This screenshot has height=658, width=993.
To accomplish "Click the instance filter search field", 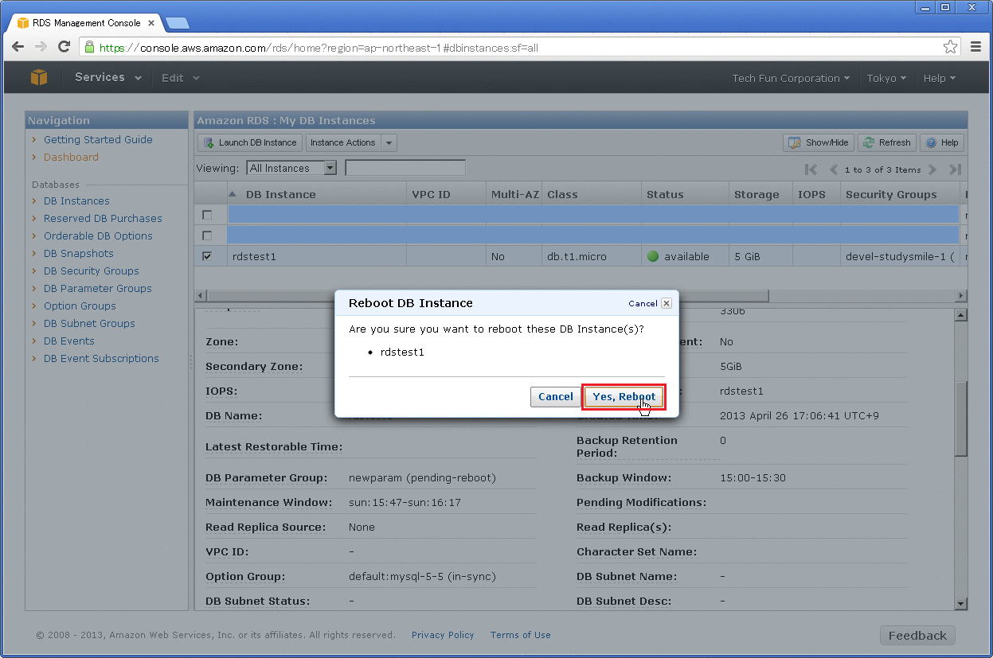I will coord(405,168).
